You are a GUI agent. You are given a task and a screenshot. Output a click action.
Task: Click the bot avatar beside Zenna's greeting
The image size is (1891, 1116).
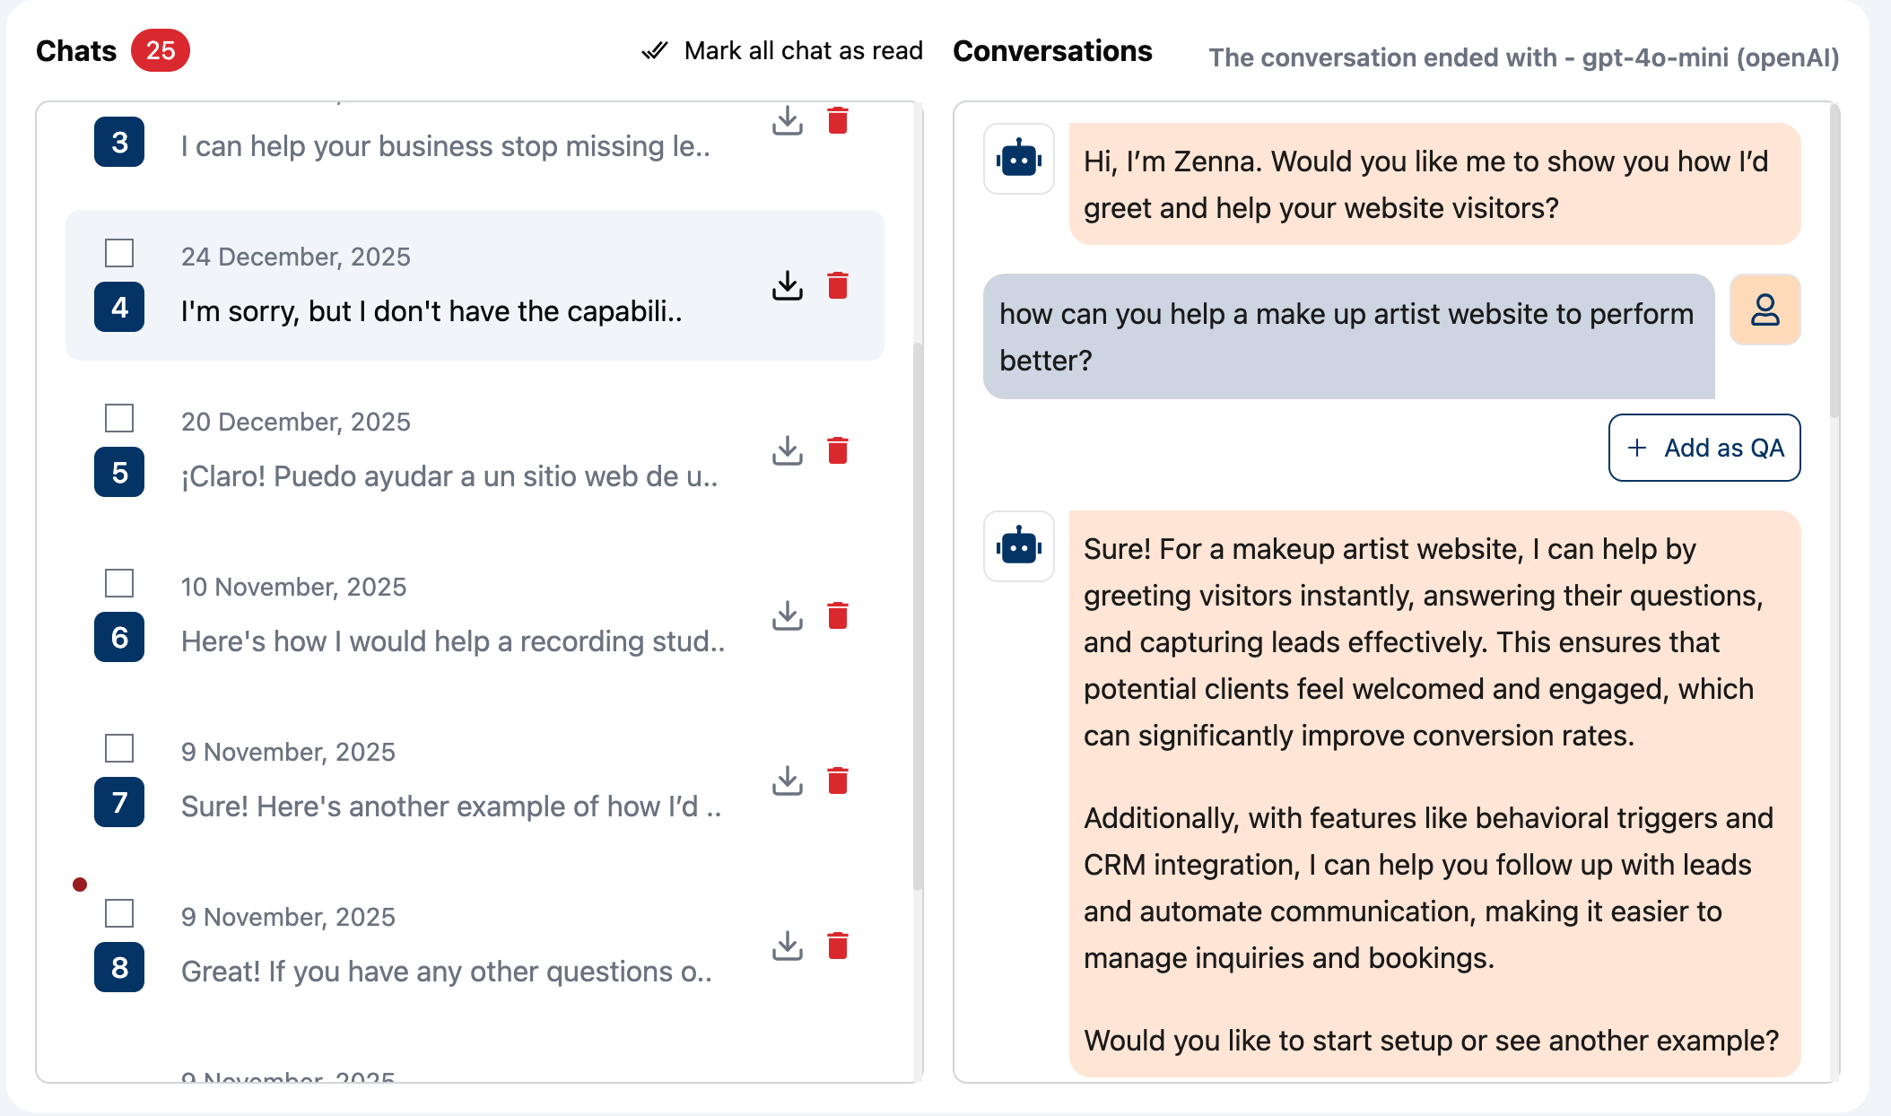[x=1018, y=160]
